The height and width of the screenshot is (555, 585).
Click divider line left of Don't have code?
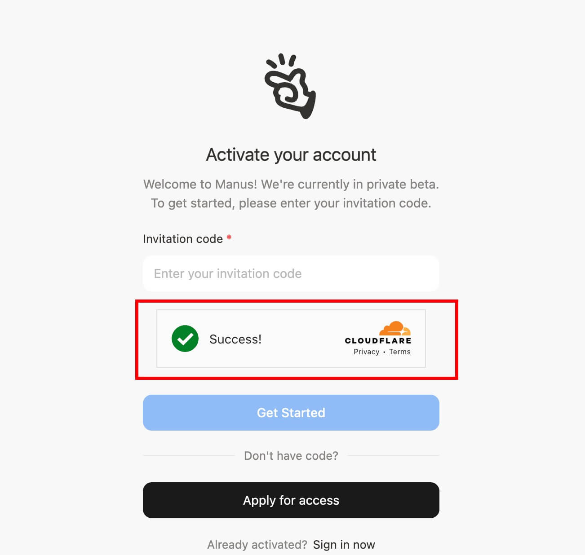point(189,455)
